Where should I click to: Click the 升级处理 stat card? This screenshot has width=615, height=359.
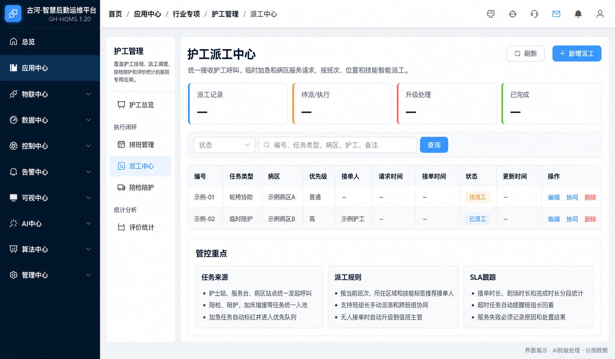pyautogui.click(x=446, y=104)
